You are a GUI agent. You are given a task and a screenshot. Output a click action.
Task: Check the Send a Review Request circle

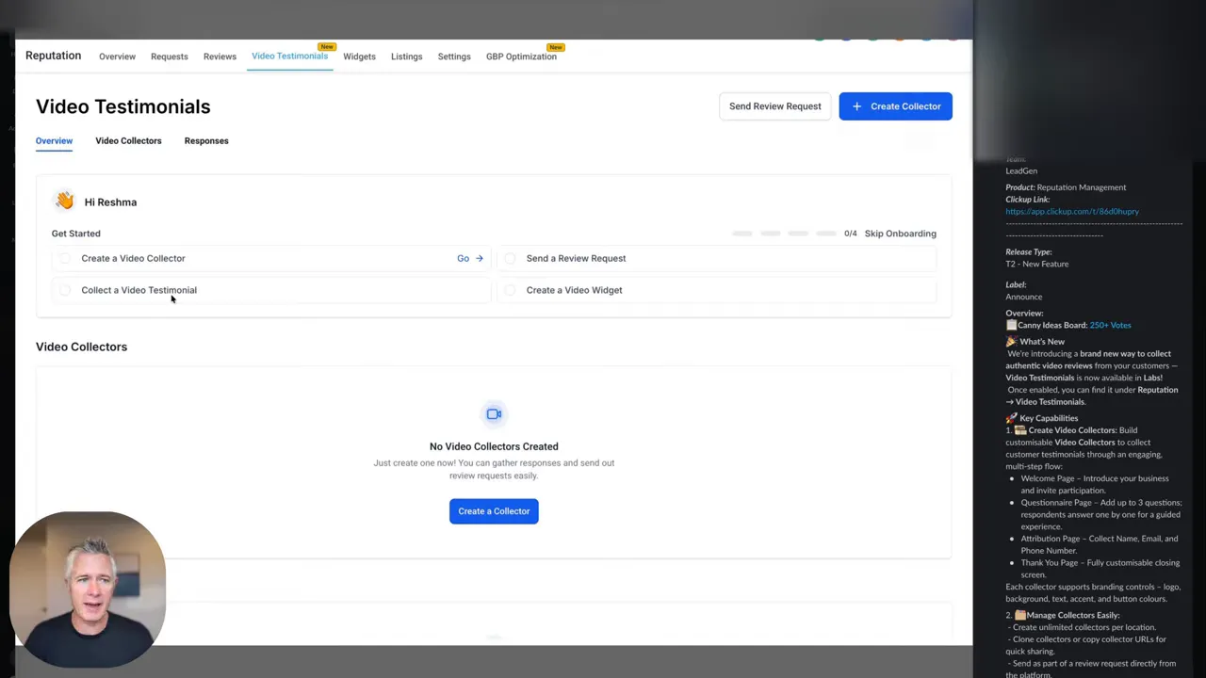coord(510,258)
